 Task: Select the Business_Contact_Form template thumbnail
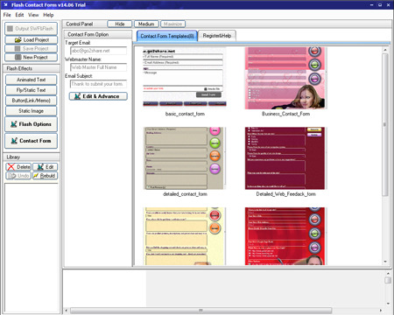click(x=285, y=78)
